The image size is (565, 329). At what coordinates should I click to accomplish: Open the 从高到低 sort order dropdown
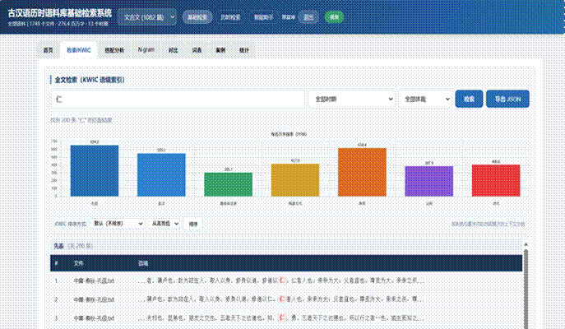tap(164, 224)
